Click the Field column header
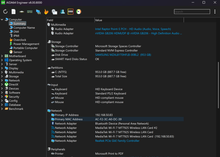Viewport: 220px width, 157px height. click(71, 20)
